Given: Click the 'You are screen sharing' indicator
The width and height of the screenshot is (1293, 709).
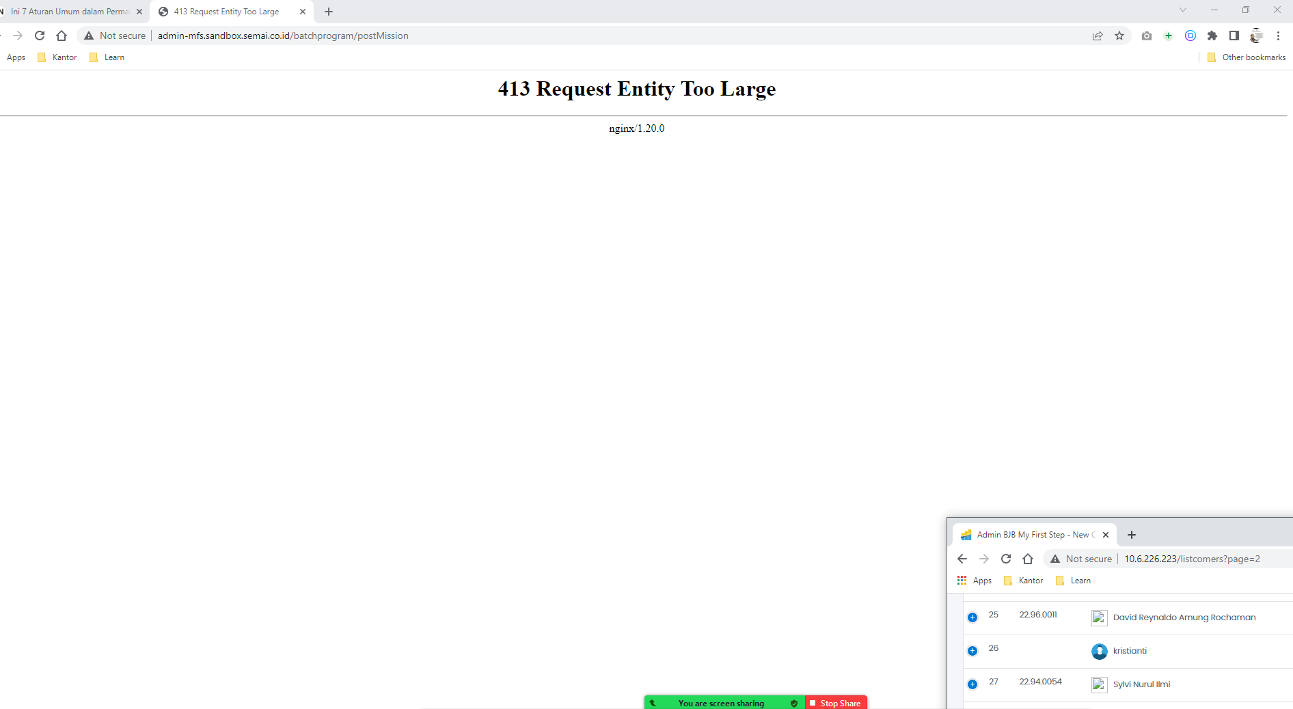Looking at the screenshot, I should (x=721, y=704).
